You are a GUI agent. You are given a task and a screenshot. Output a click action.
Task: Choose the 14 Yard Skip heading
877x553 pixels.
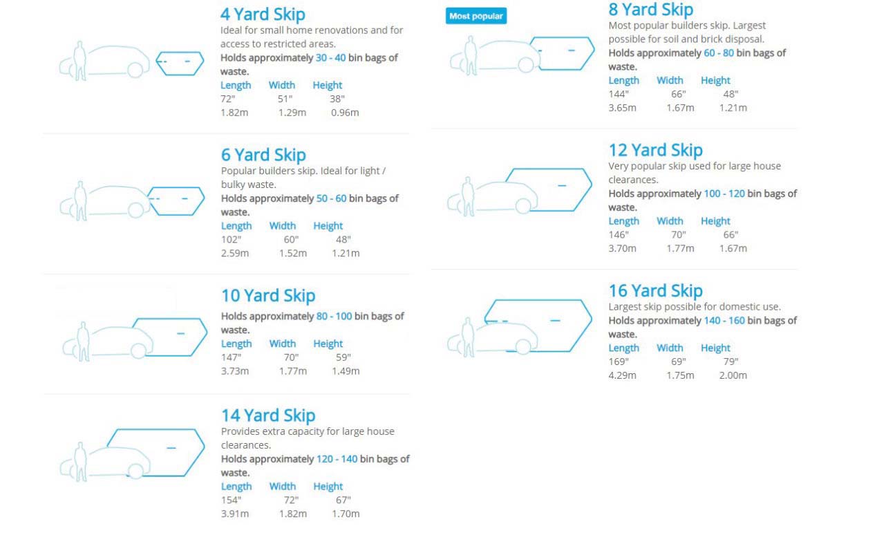[268, 415]
